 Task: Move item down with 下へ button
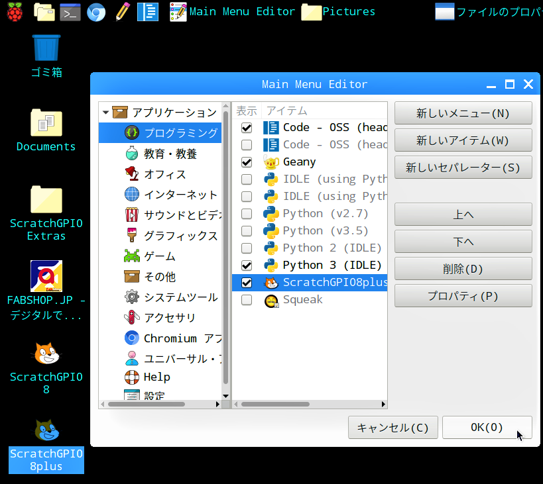[463, 242]
